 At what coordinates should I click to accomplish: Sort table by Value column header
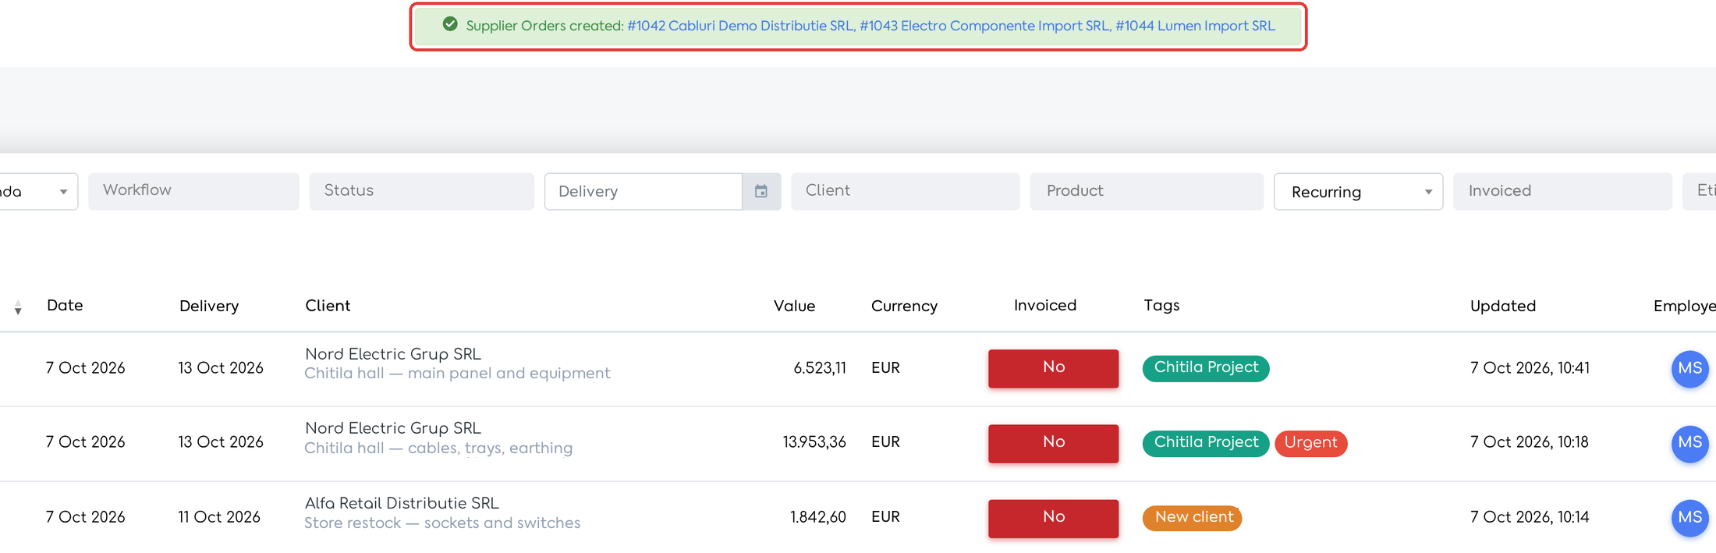coord(794,306)
